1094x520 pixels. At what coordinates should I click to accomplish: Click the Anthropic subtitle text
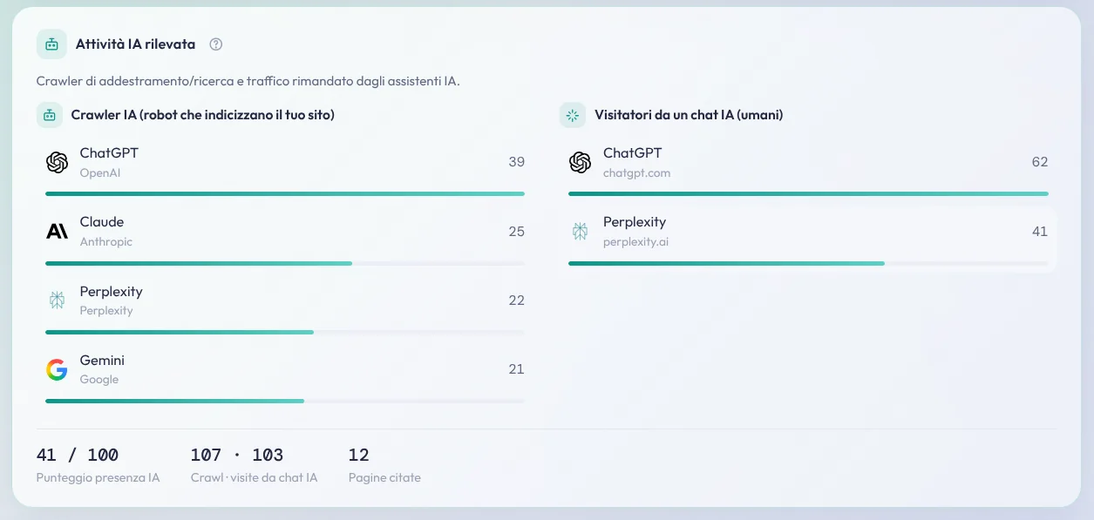[x=106, y=241]
